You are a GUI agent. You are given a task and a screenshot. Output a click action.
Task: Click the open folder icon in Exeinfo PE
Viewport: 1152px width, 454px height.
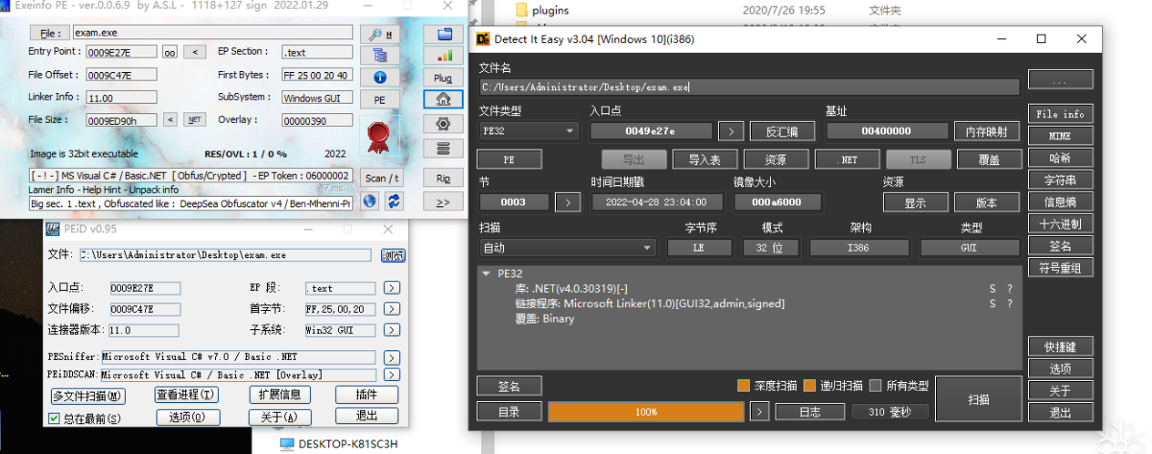(443, 34)
